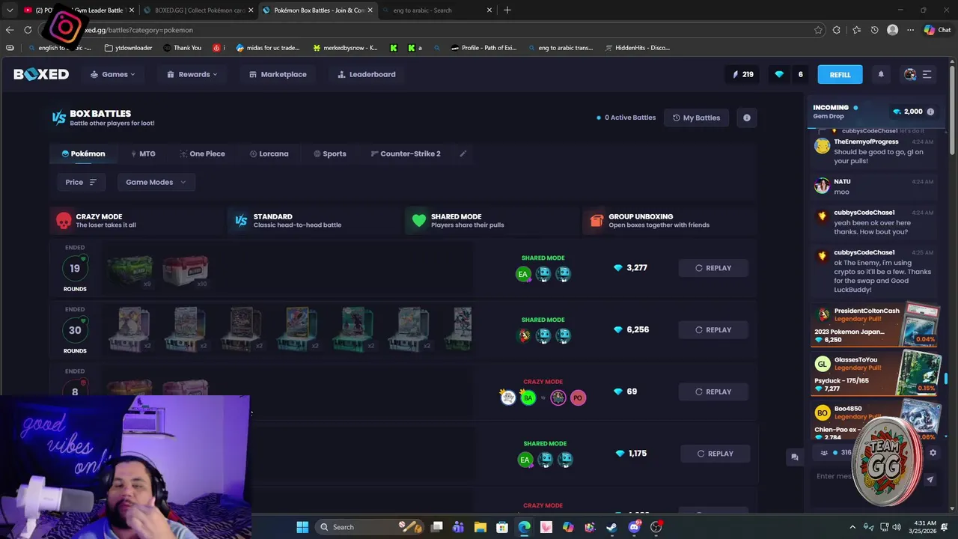Open a new browser tab
The image size is (958, 539).
[x=507, y=10]
